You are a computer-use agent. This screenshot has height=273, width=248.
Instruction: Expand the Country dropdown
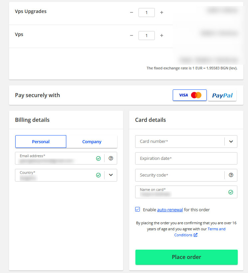(111, 175)
